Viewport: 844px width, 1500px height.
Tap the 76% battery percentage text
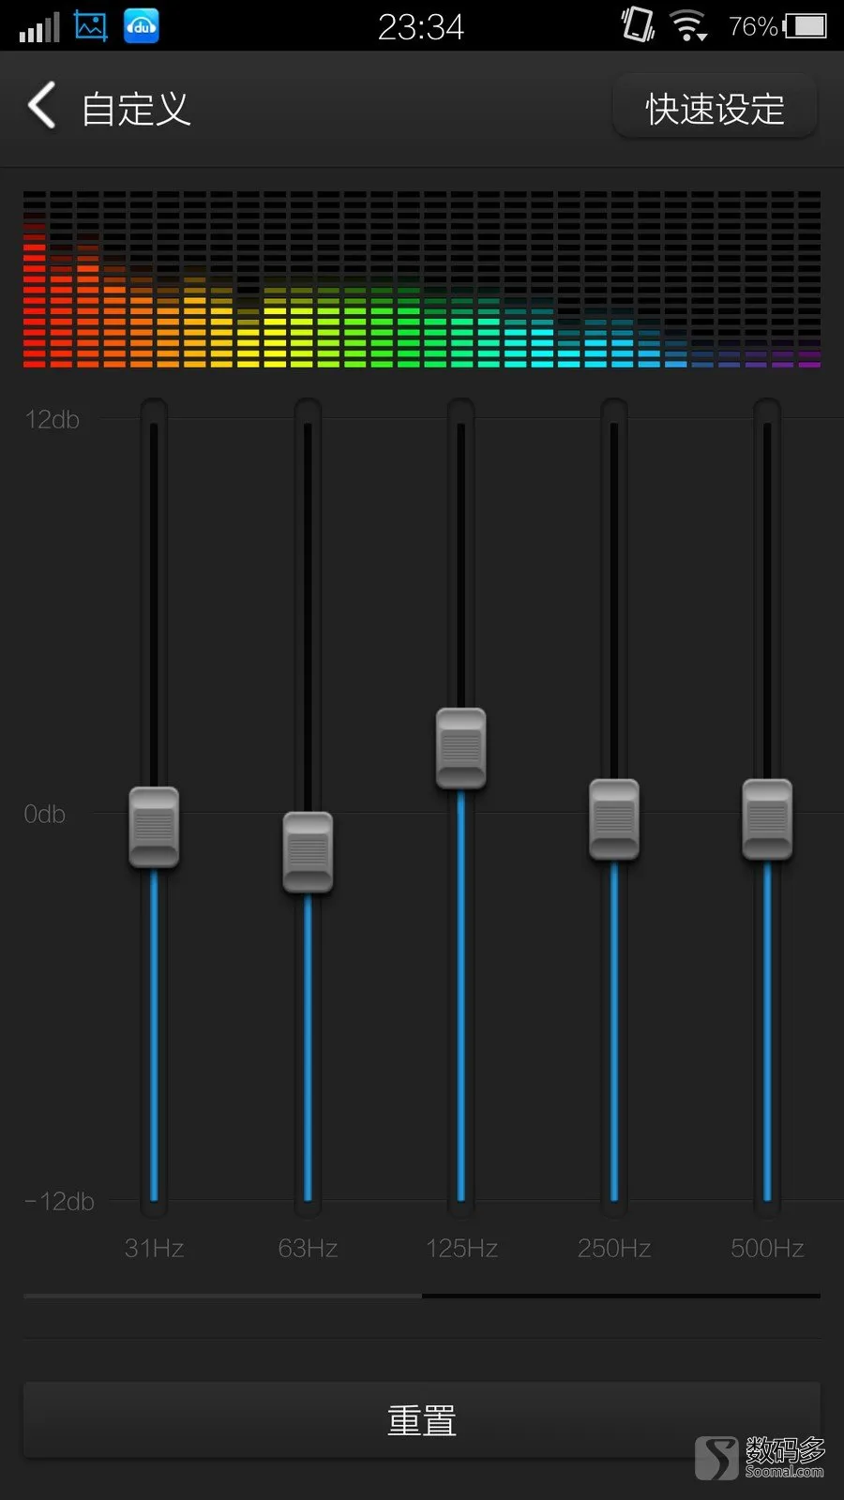pos(753,27)
